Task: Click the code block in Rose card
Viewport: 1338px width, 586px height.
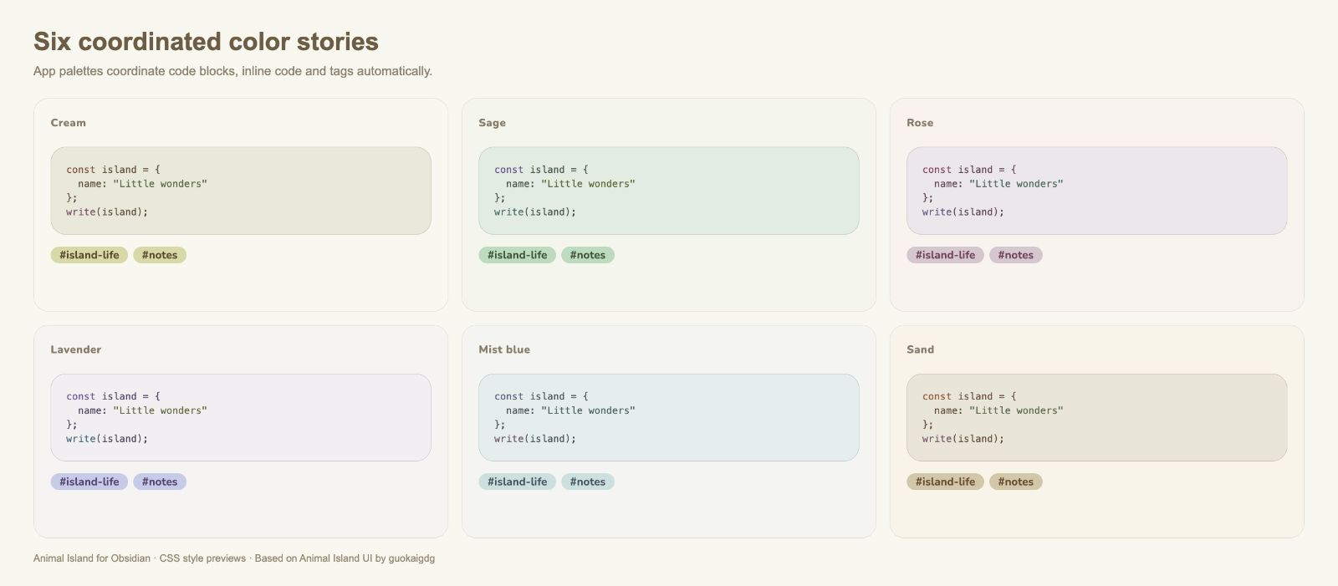Action: pos(1097,191)
